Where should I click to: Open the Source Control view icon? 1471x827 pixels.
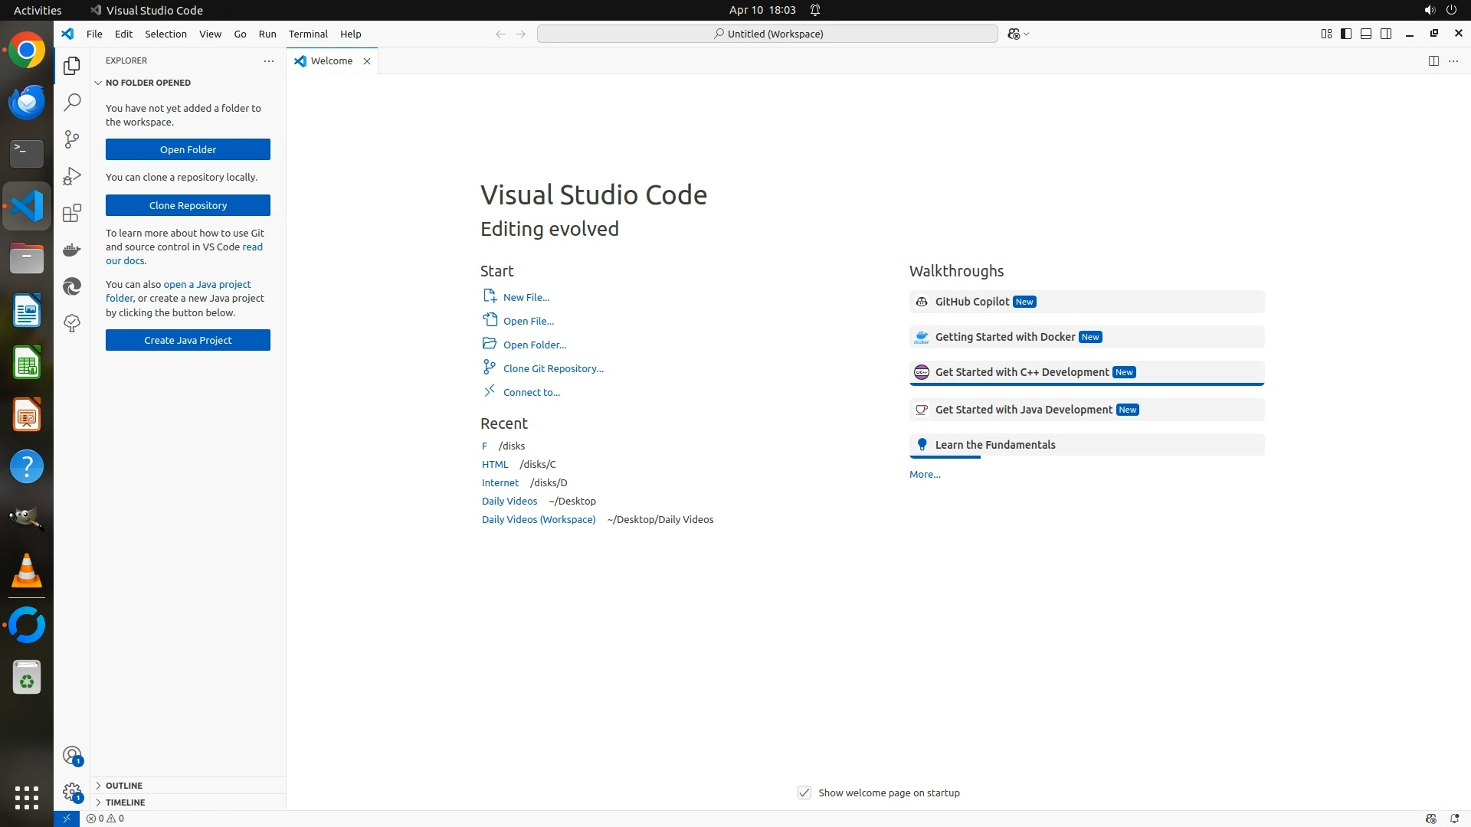point(72,139)
